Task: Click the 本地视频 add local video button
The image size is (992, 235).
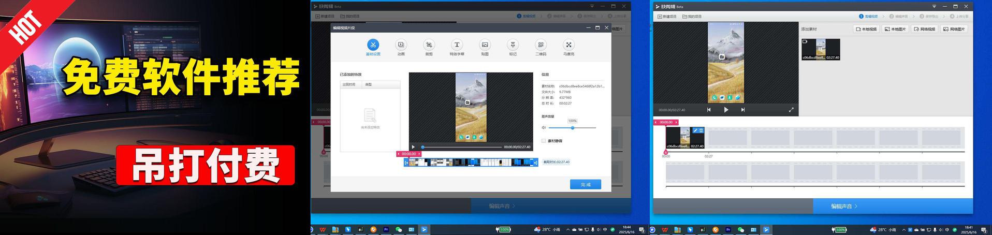Action: [x=867, y=29]
